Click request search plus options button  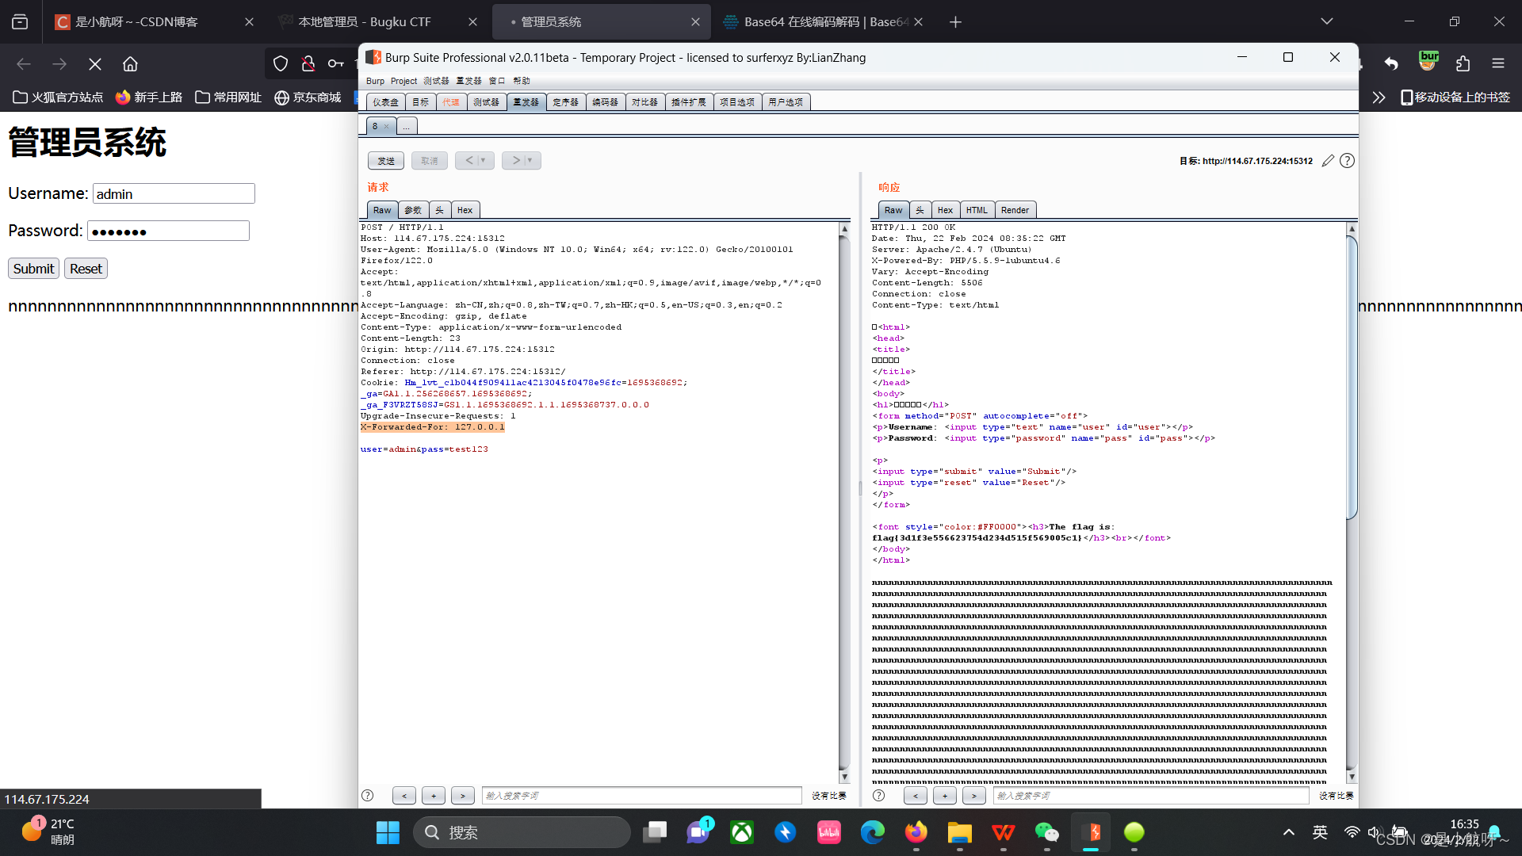(x=434, y=795)
